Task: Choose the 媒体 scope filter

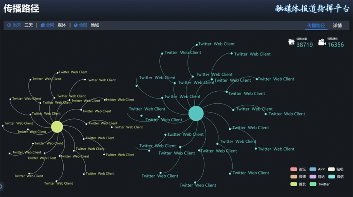Action: [62, 25]
